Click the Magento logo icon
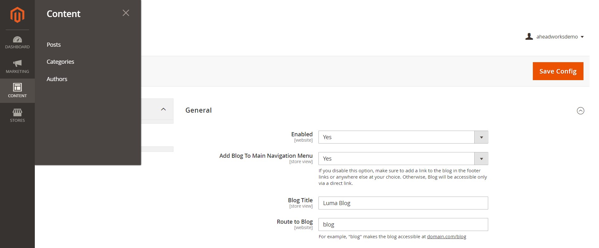 coord(17,15)
